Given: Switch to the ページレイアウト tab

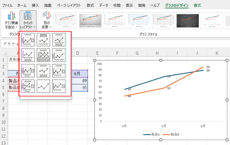Looking at the screenshot, I should coord(69,5).
